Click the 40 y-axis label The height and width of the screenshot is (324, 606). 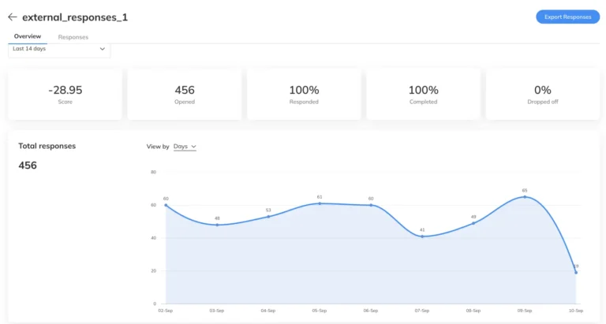153,238
